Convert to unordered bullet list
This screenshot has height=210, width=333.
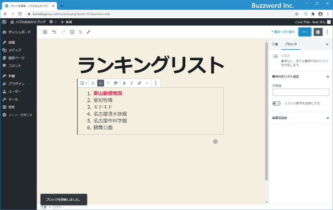click(93, 83)
